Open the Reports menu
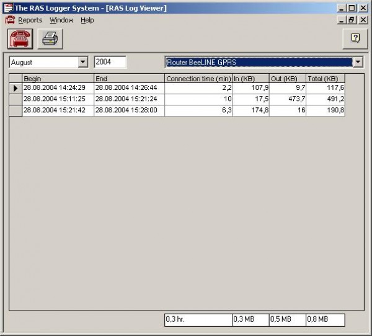Screen dimensions: 372x336 30,20
